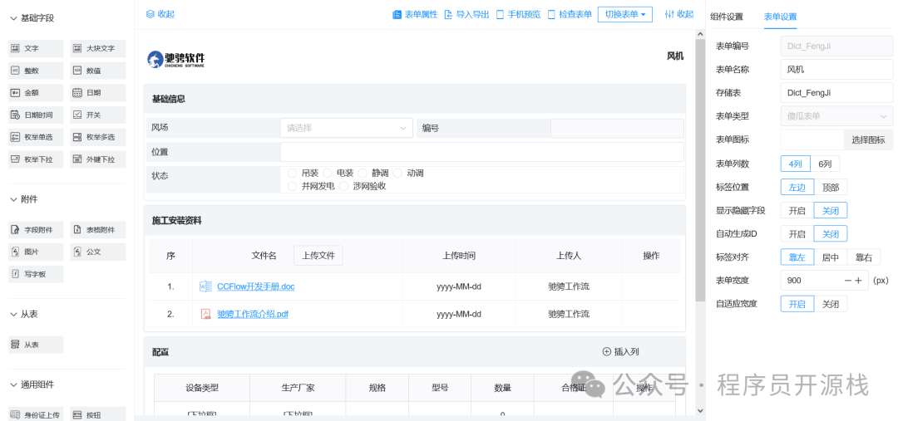Select the 文字 text field component
898x421 pixels.
36,49
